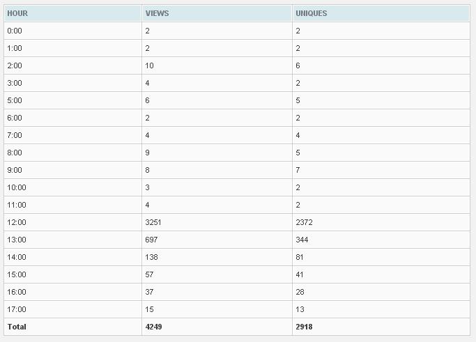Screen dimensions: 476x342
Task: Select the 0:00 hour cell
Action: point(15,31)
